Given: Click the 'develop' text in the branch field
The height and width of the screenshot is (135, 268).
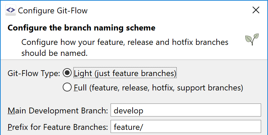Looking at the screenshot, I should tap(128, 111).
